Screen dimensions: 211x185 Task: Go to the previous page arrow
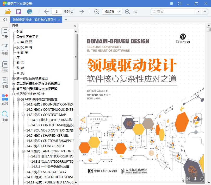tap(46, 12)
